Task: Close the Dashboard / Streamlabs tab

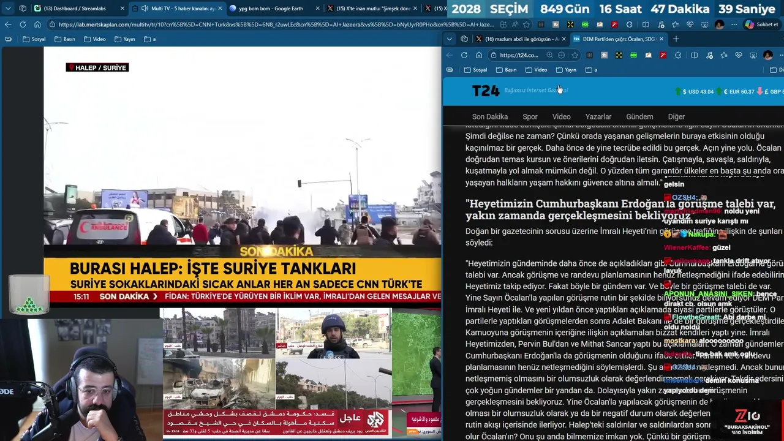Action: point(123,9)
